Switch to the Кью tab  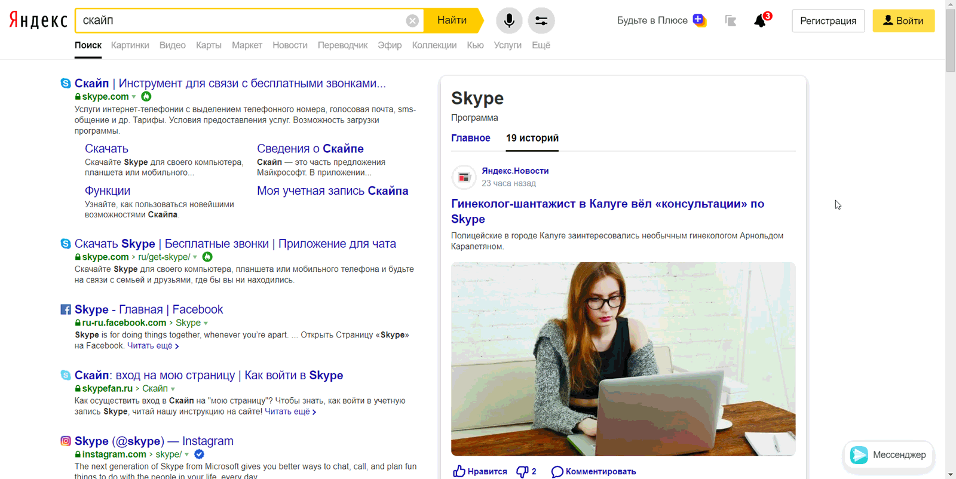(x=475, y=45)
